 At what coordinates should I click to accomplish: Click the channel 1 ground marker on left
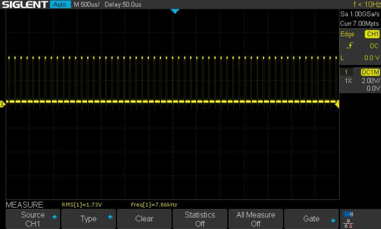tap(3, 104)
